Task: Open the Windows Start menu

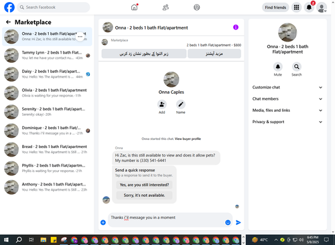Action: coord(6,240)
